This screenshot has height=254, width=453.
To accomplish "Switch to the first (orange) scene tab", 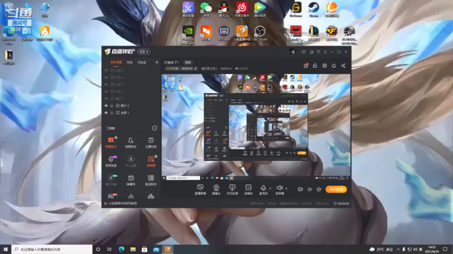I will 116,62.
